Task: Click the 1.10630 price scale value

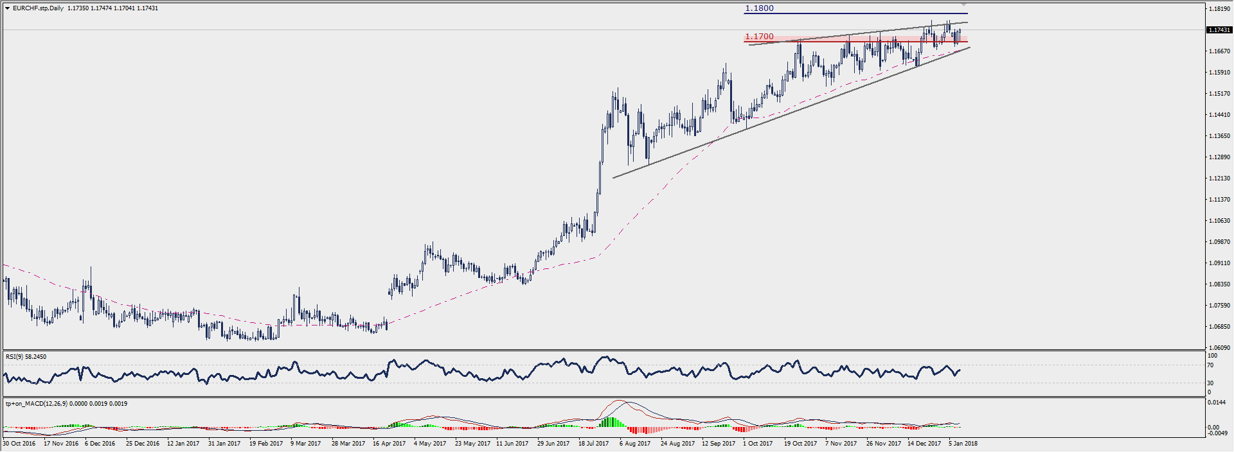Action: pyautogui.click(x=1219, y=221)
